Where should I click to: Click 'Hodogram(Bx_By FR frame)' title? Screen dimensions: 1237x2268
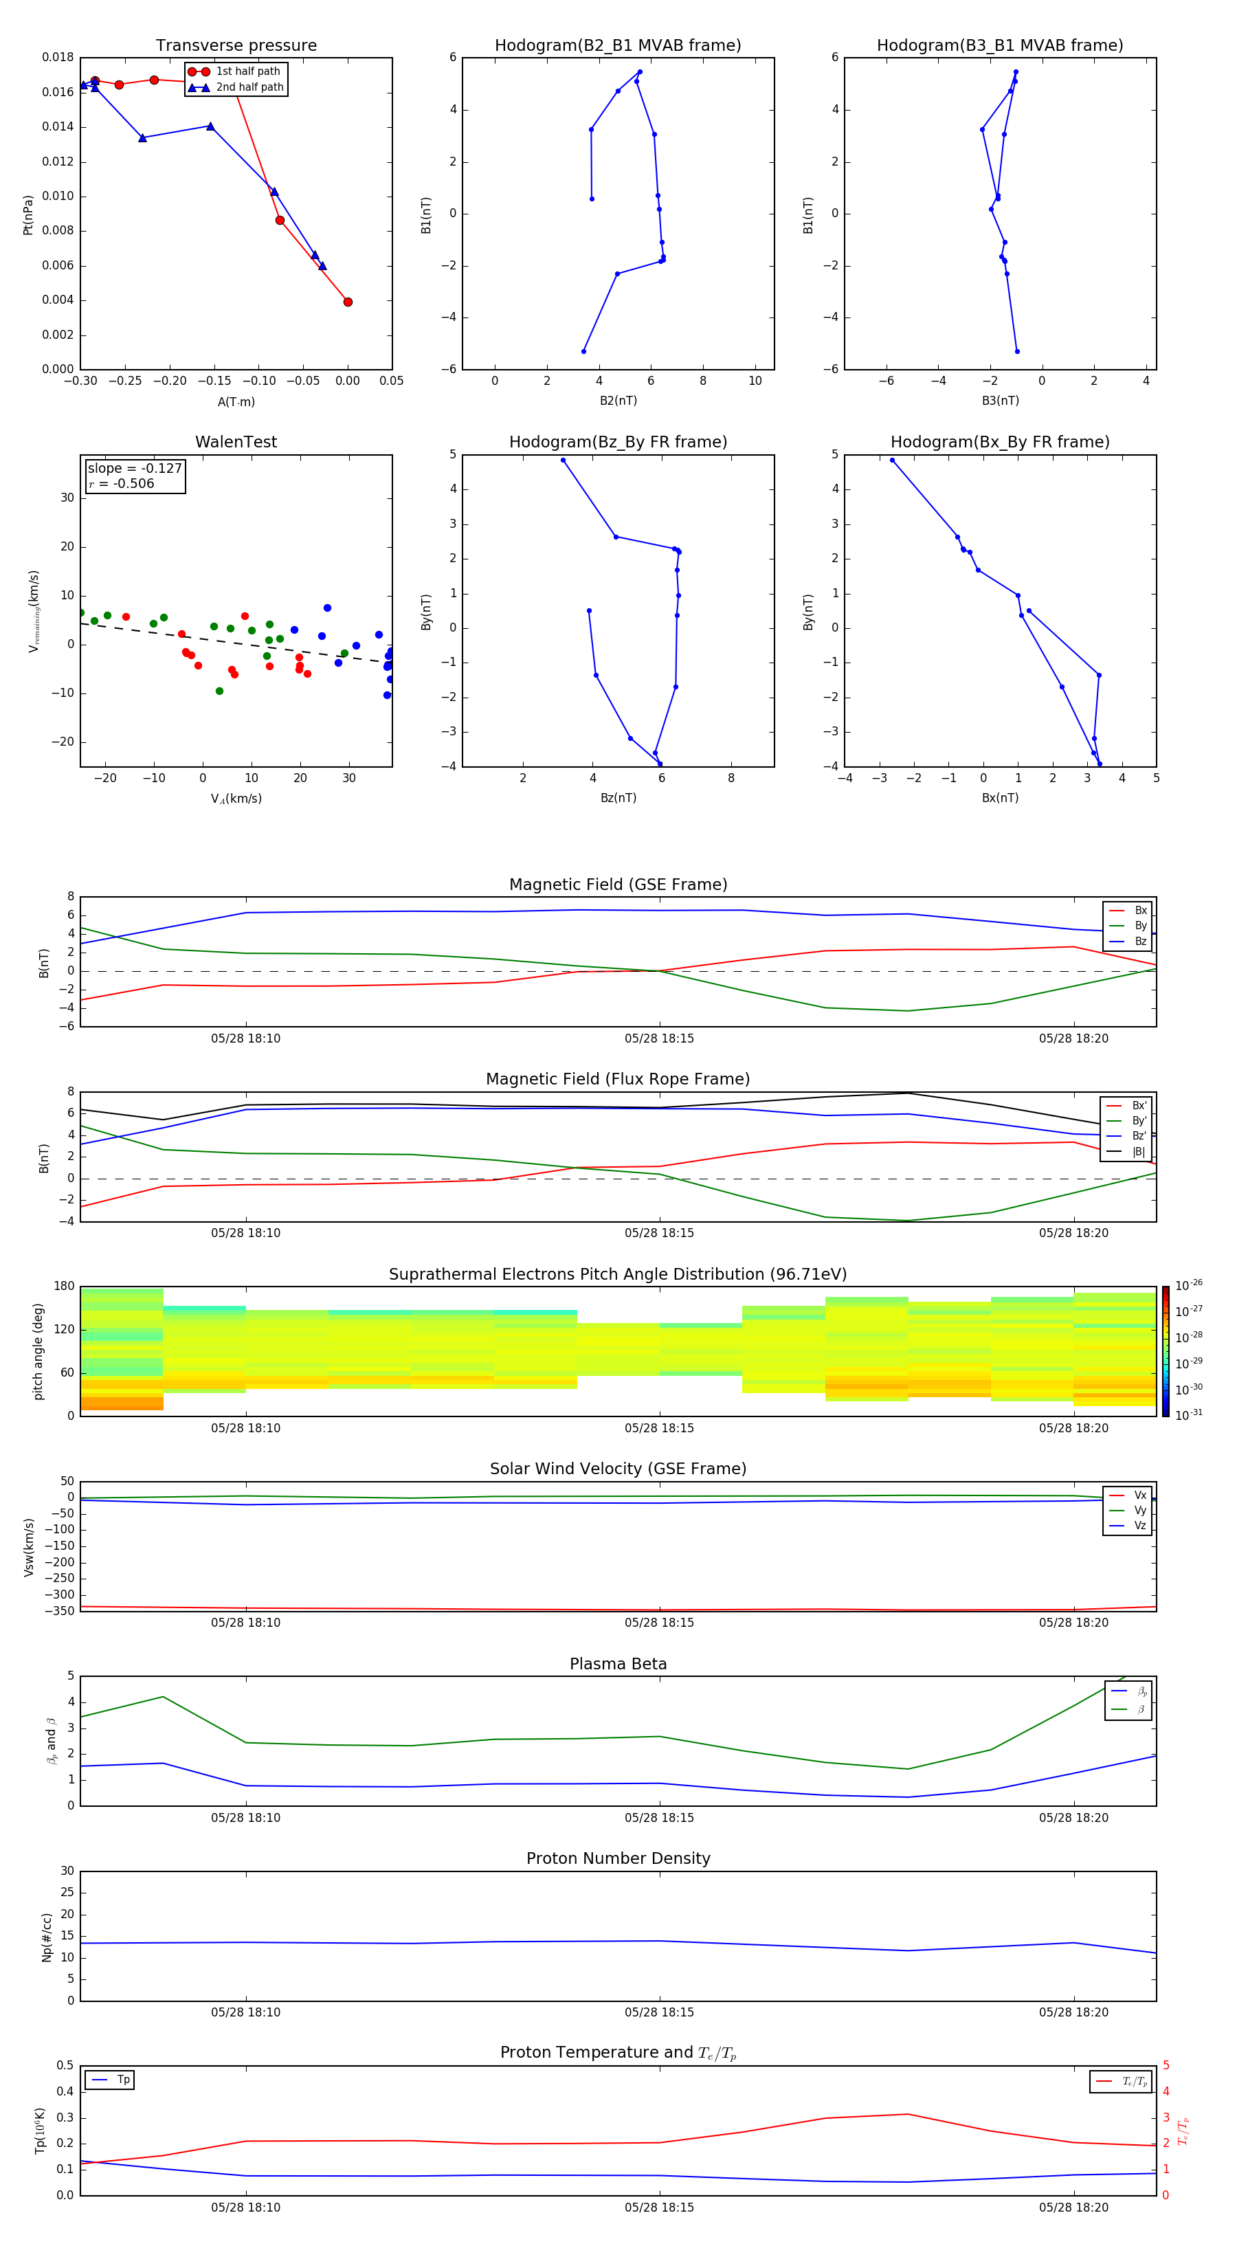click(1000, 442)
